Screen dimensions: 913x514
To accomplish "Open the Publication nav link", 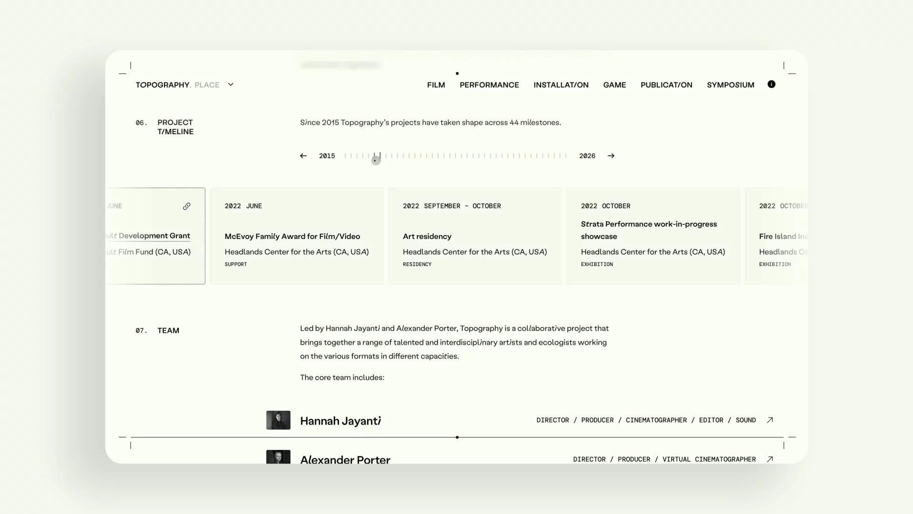I will click(666, 85).
